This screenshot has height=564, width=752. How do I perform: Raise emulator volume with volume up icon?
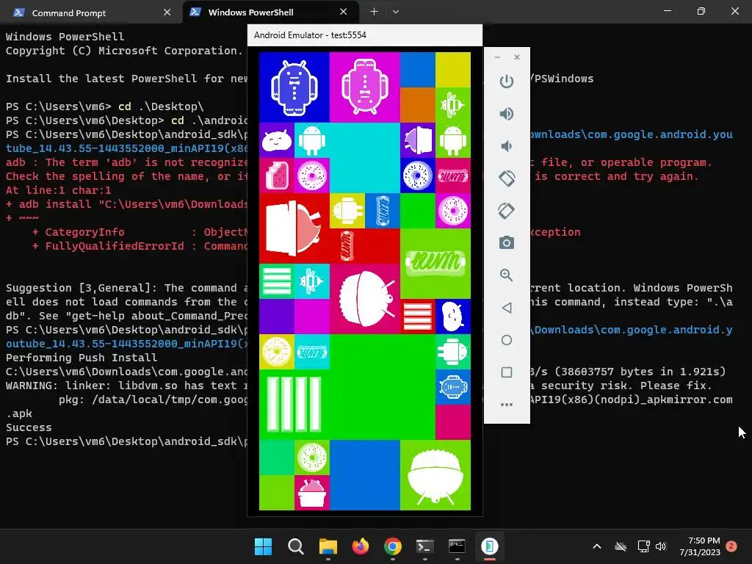coord(507,114)
